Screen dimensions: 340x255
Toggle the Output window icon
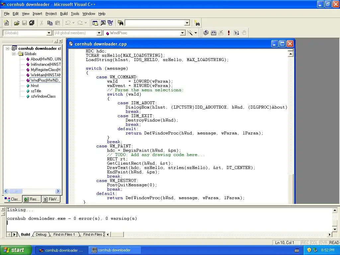(x=103, y=23)
